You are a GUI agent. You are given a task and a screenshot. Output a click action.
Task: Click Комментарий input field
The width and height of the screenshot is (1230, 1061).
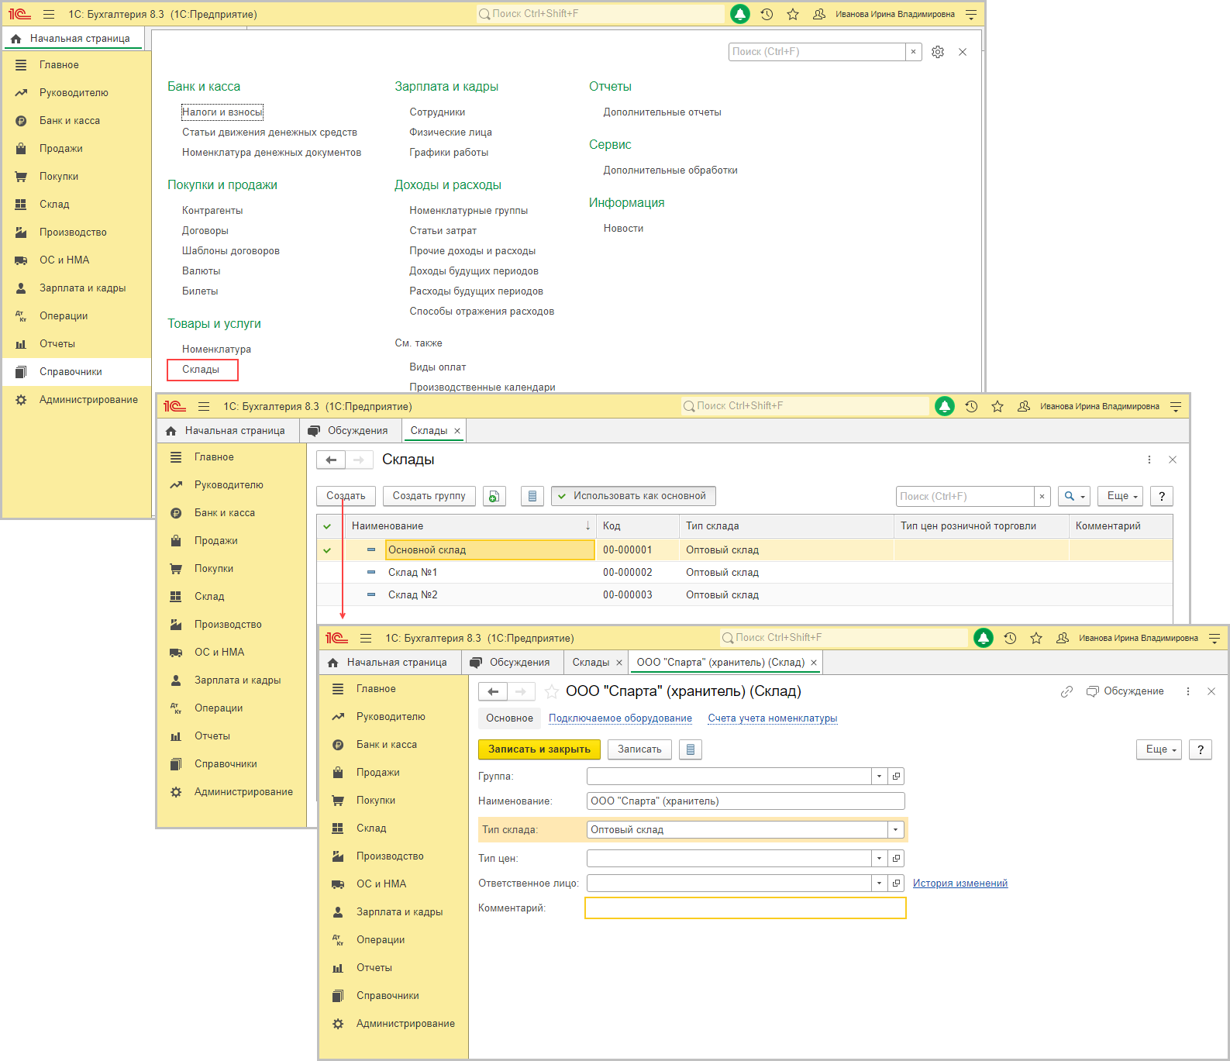(x=746, y=908)
